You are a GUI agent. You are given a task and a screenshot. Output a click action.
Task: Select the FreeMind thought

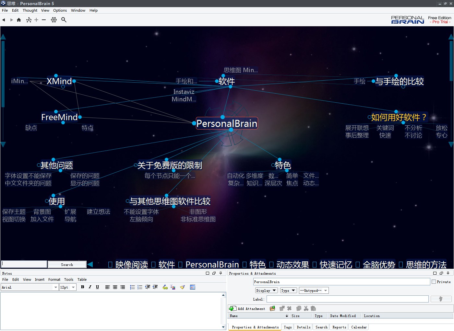click(59, 117)
